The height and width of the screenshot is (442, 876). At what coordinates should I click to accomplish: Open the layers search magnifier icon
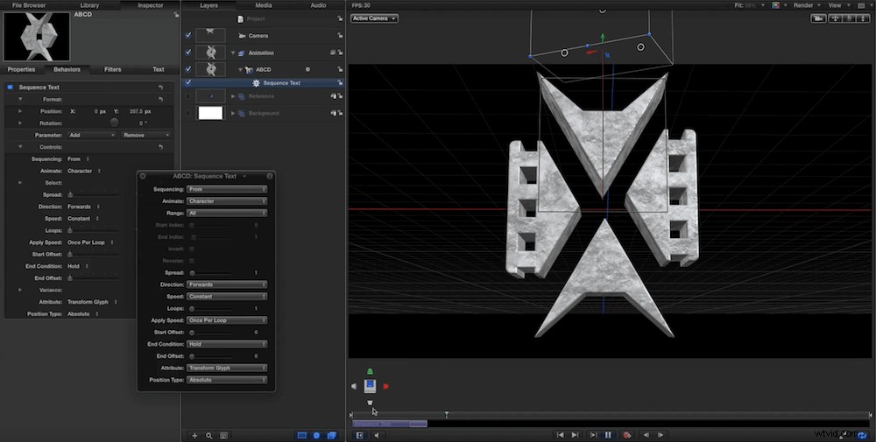(x=209, y=435)
